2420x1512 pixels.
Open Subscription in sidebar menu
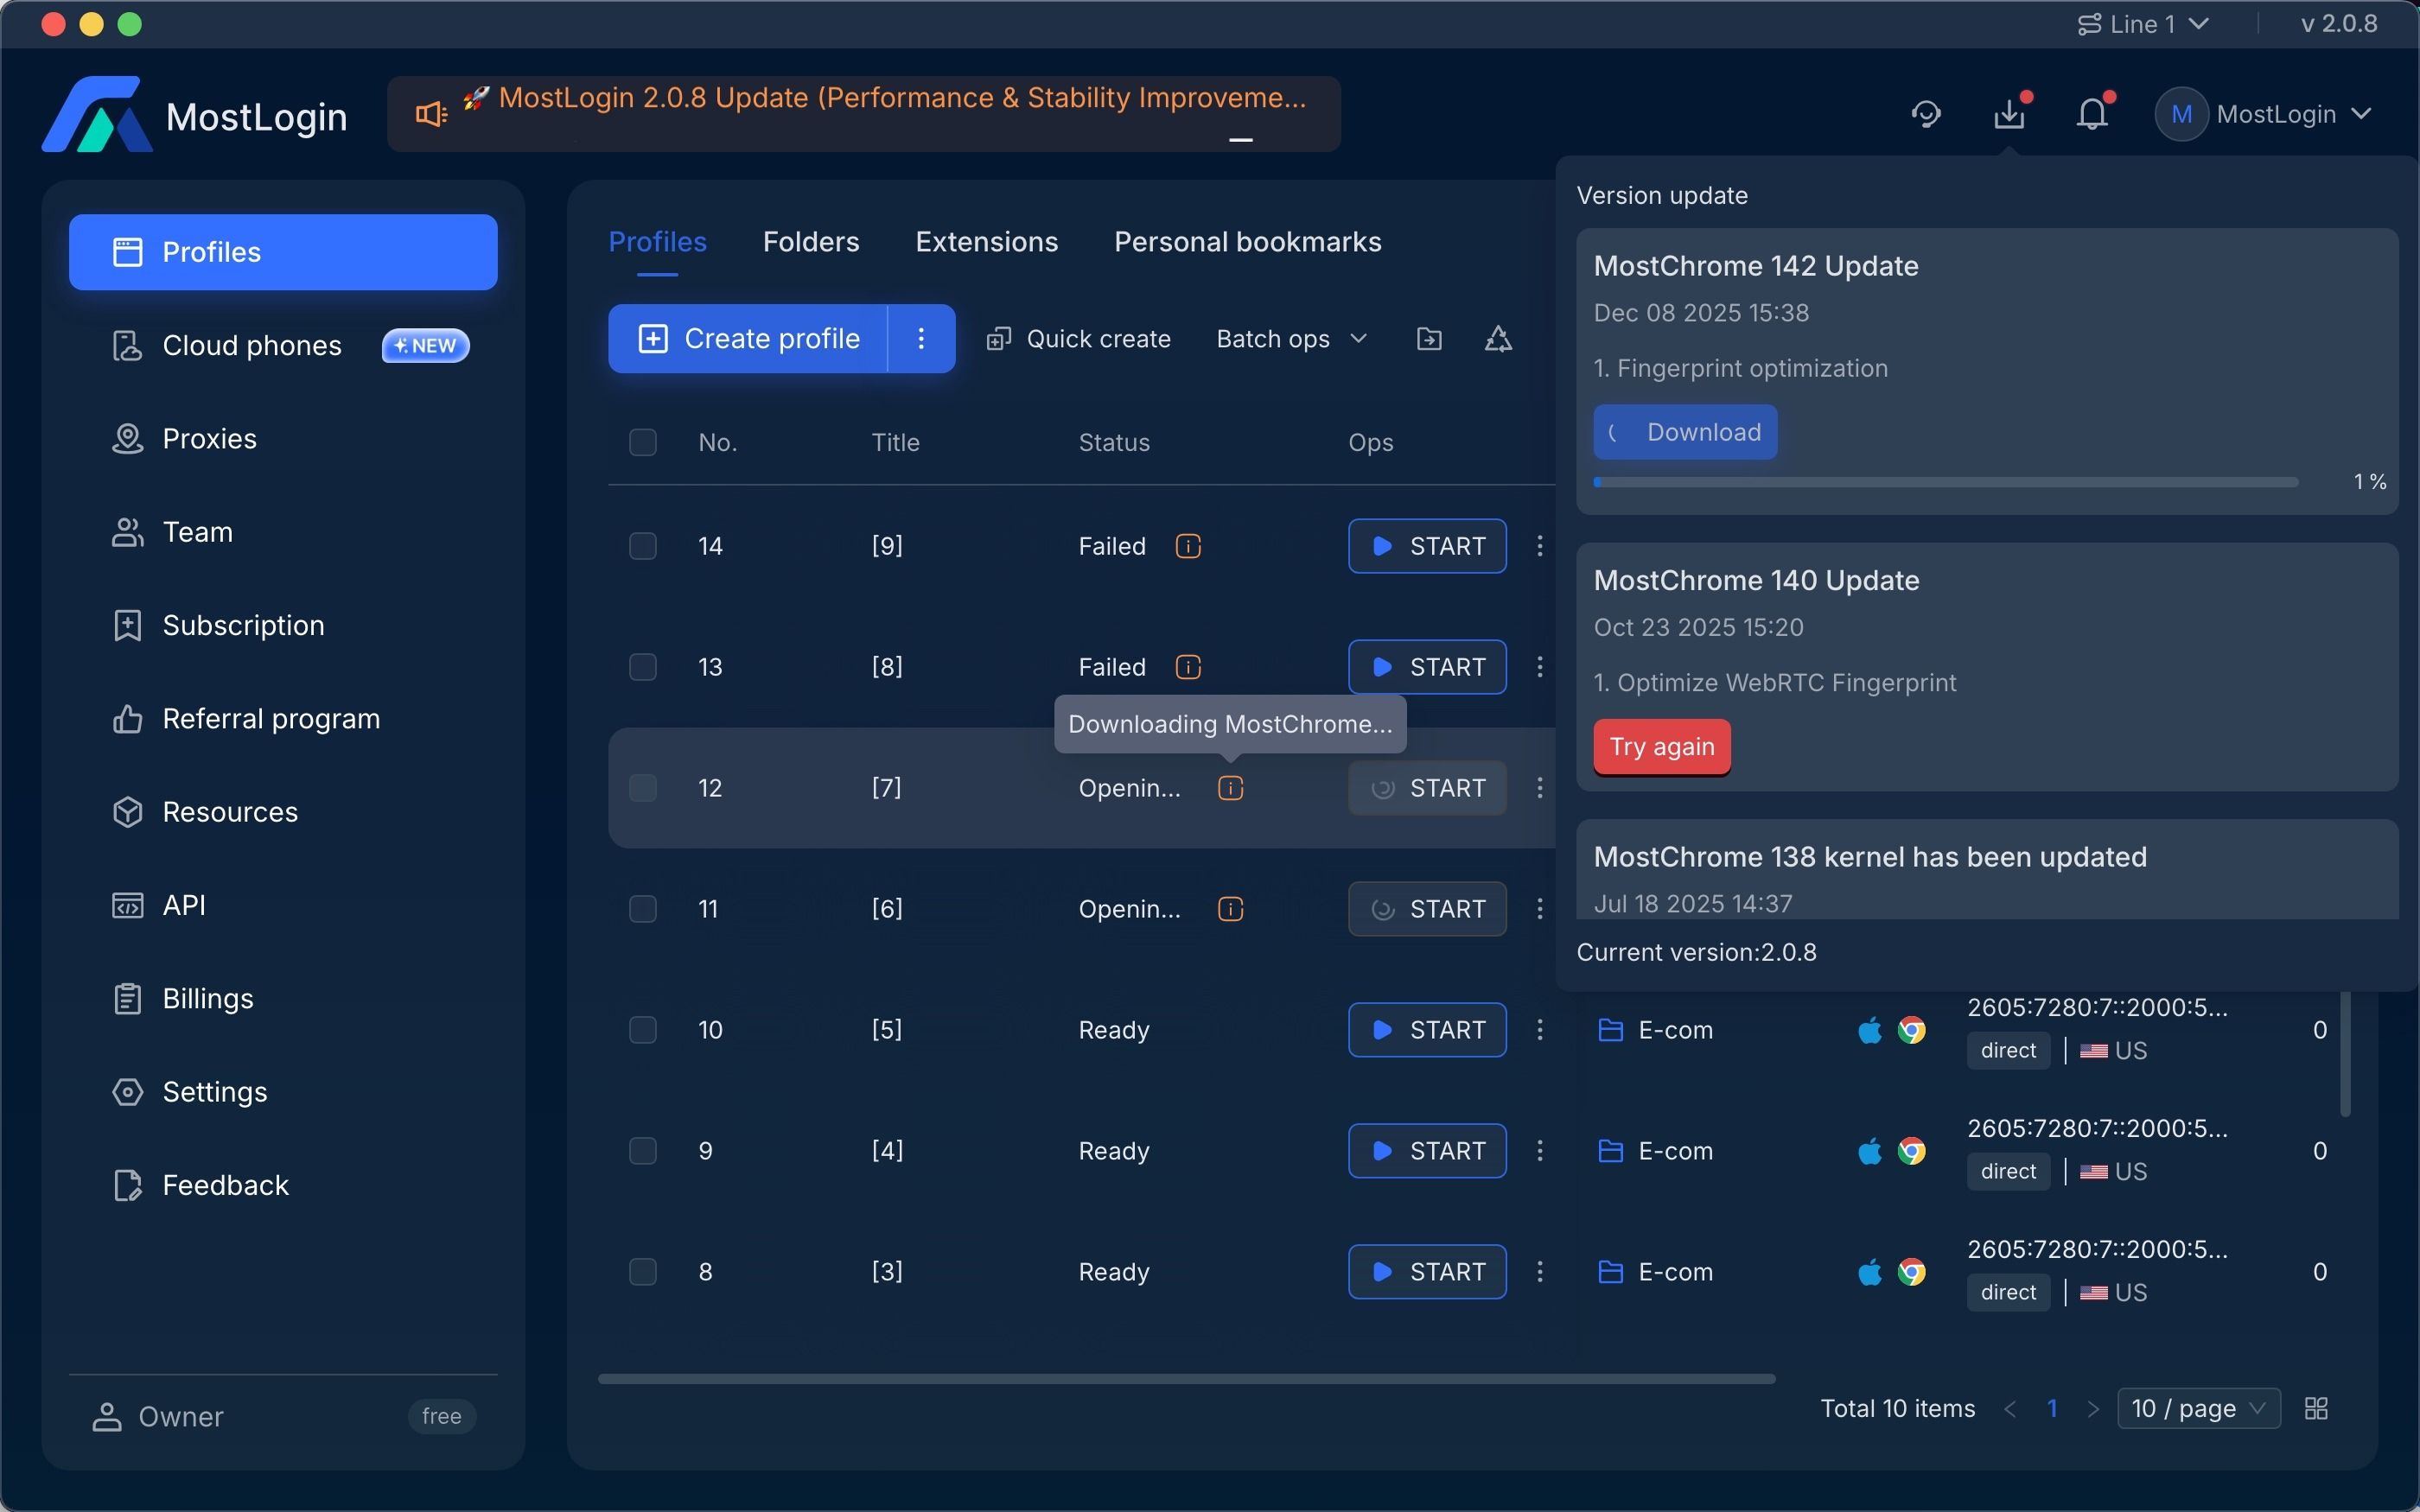[x=283, y=625]
